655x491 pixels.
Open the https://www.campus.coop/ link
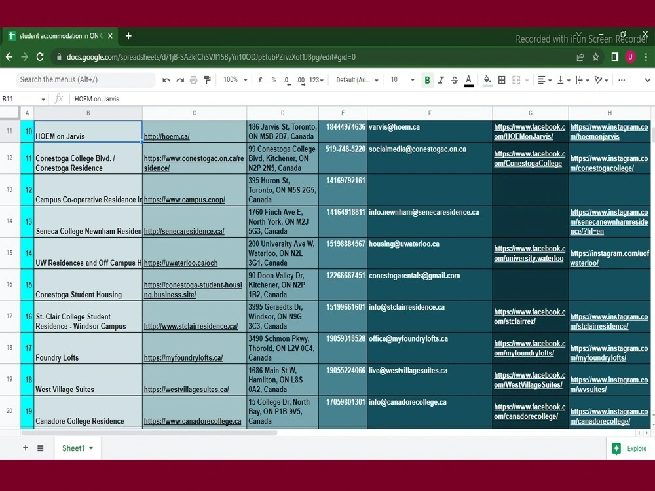[184, 200]
